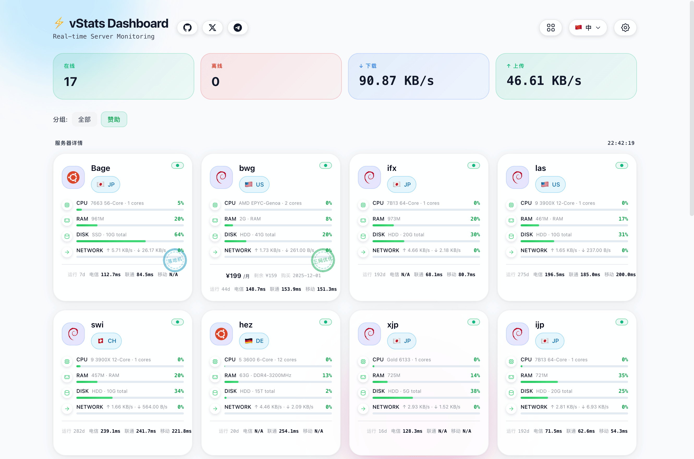Click the JP region badge on Bage
The width and height of the screenshot is (694, 459).
(x=106, y=184)
